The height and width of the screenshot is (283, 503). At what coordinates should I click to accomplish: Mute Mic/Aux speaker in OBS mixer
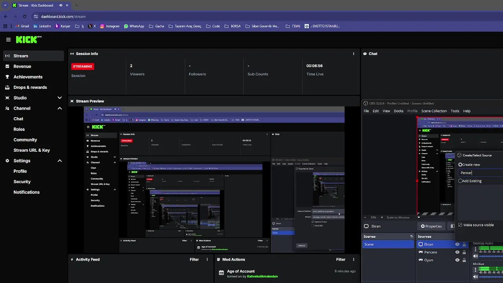pyautogui.click(x=475, y=277)
